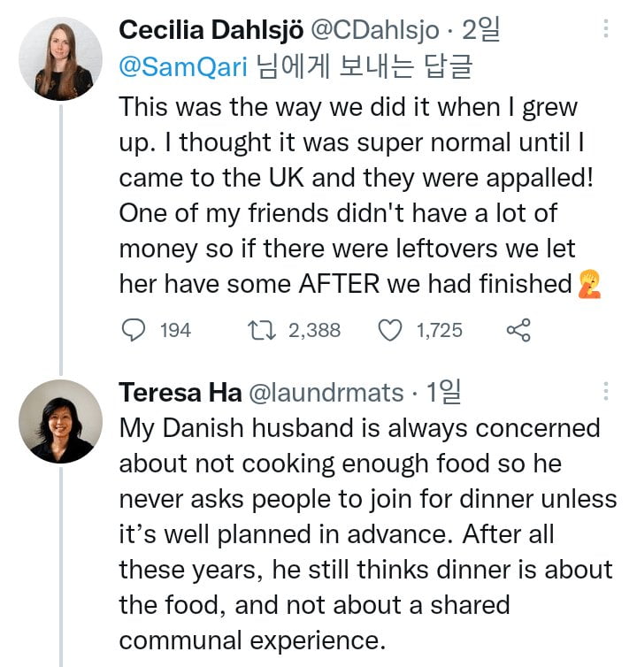Open the three-dot menu on Teresa's tweet
The width and height of the screenshot is (637, 667).
606,391
